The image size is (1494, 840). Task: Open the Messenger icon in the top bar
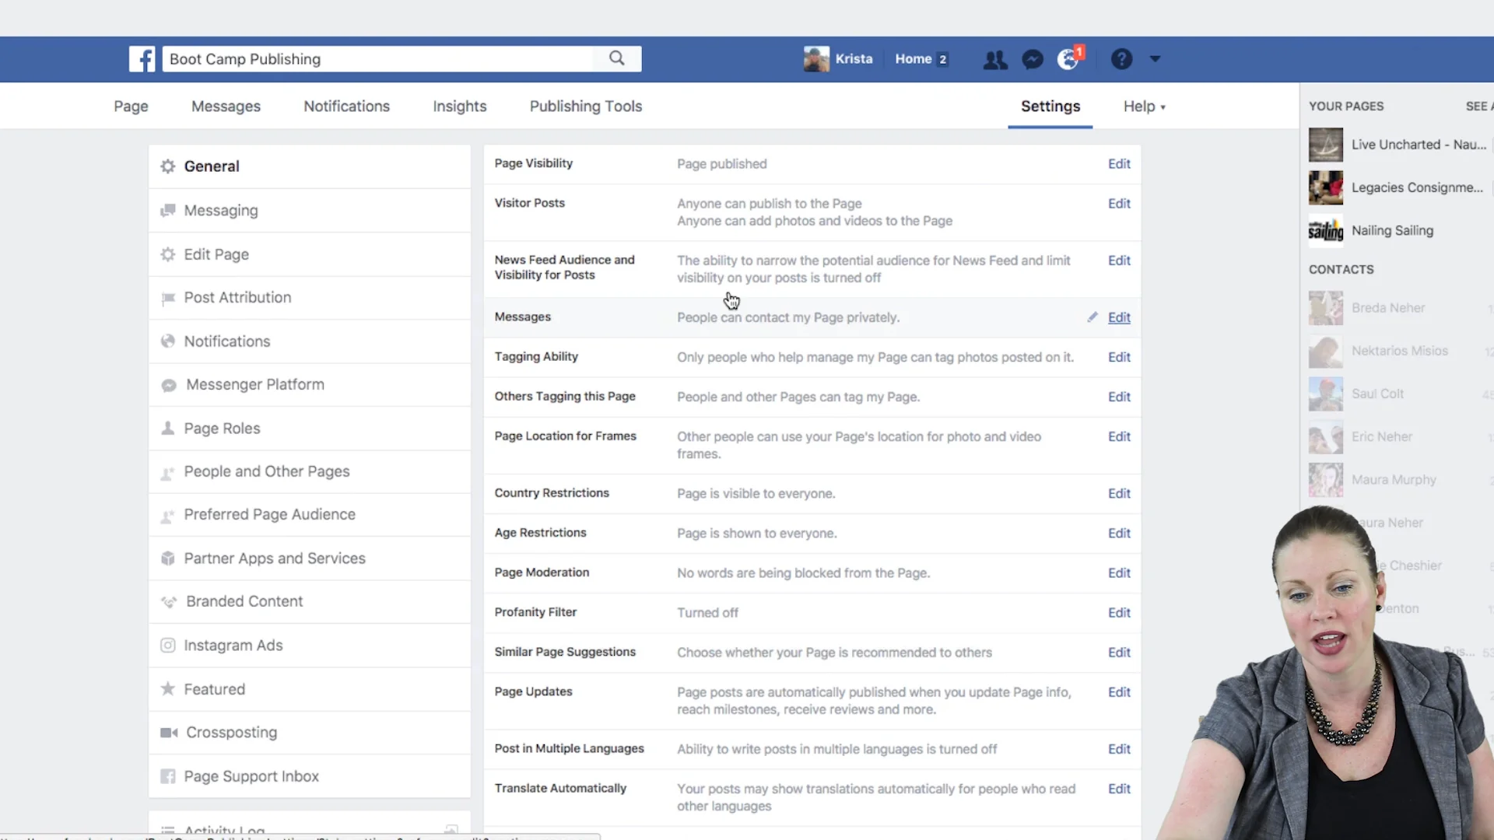pyautogui.click(x=1033, y=58)
